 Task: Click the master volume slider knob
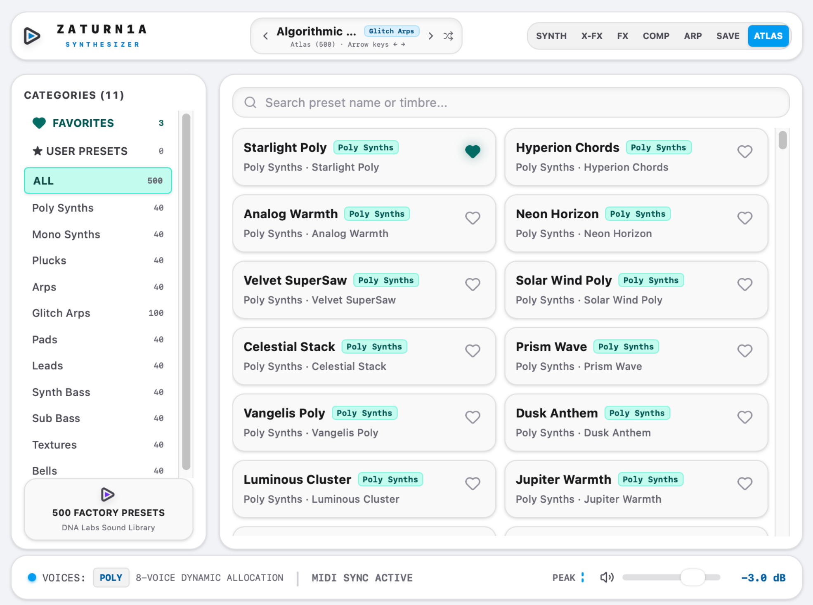693,577
